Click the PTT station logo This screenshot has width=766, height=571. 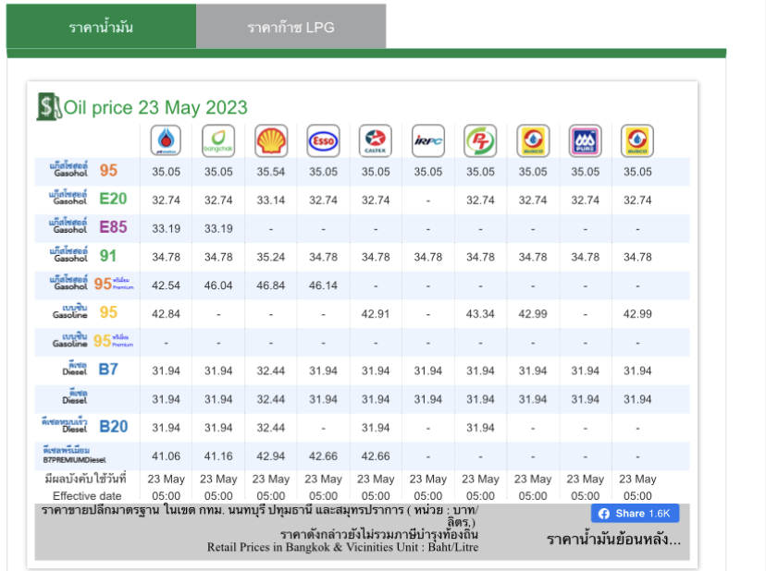tap(166, 140)
